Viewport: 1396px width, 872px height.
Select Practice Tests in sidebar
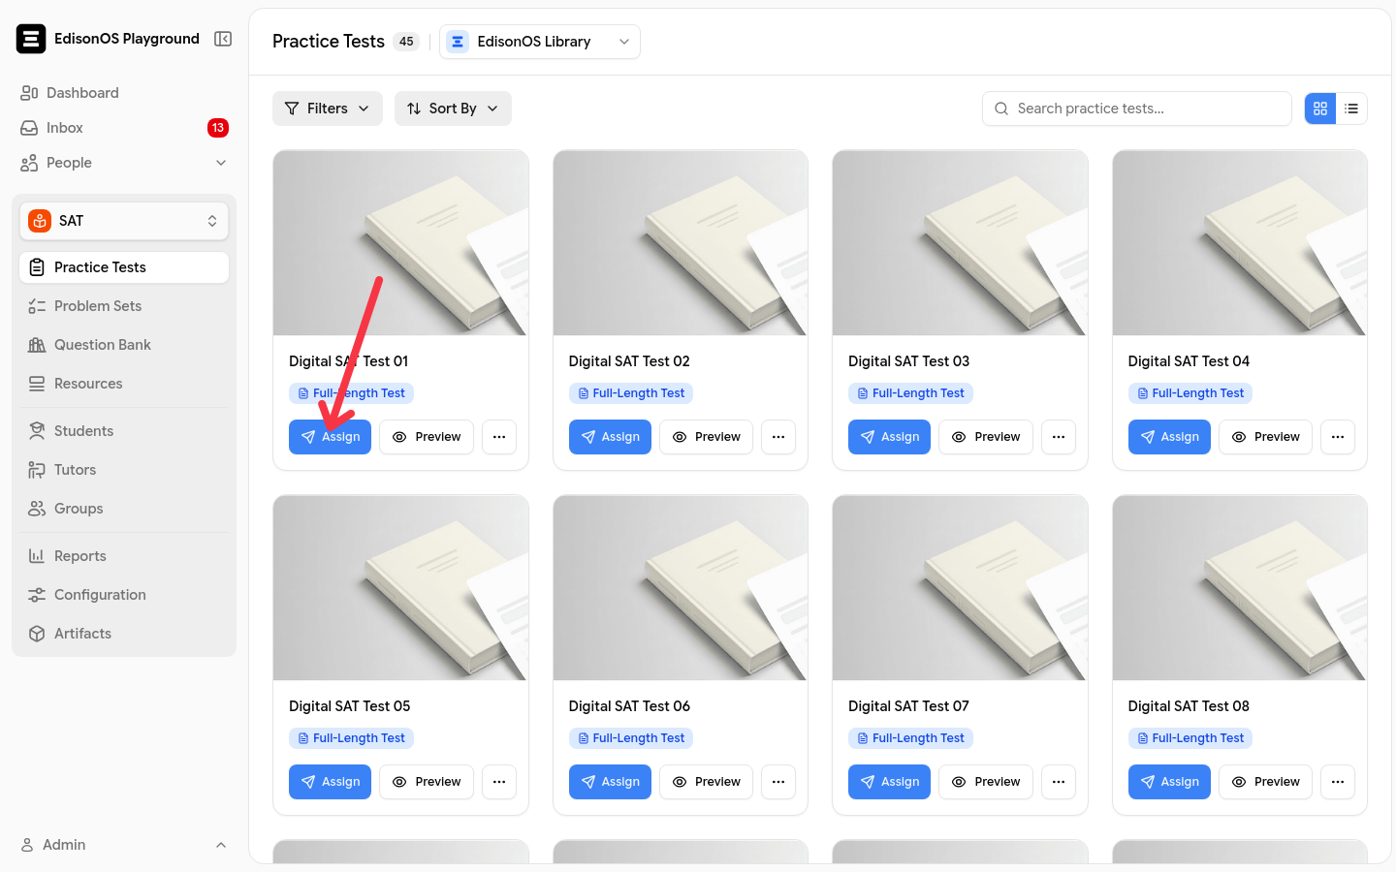pos(124,267)
